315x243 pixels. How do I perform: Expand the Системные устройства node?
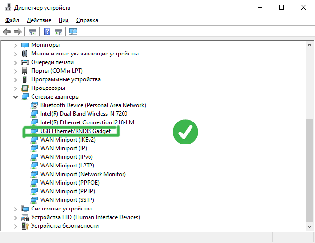pyautogui.click(x=16, y=209)
